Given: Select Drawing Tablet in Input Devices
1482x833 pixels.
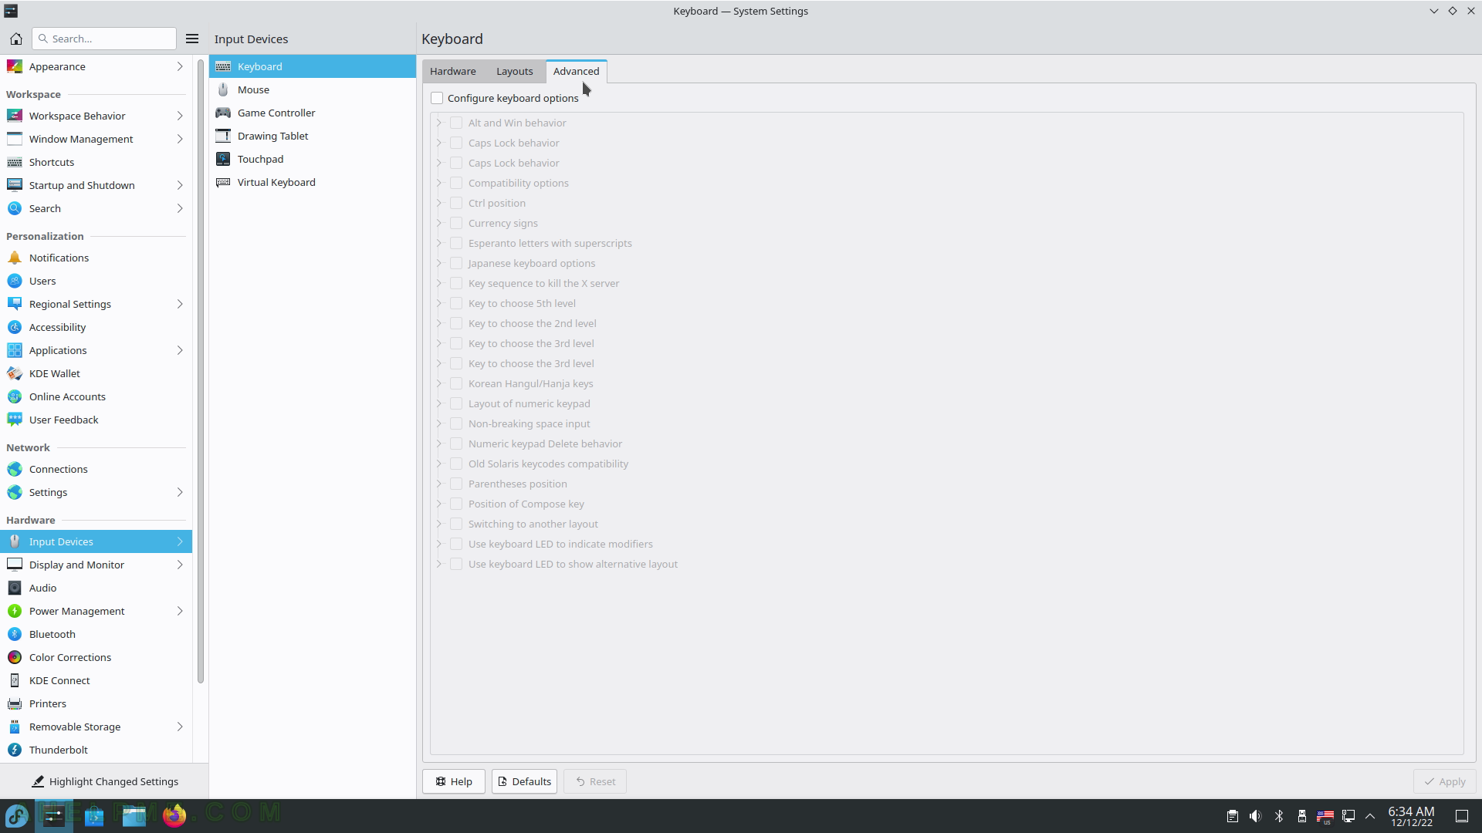Looking at the screenshot, I should point(313,136).
